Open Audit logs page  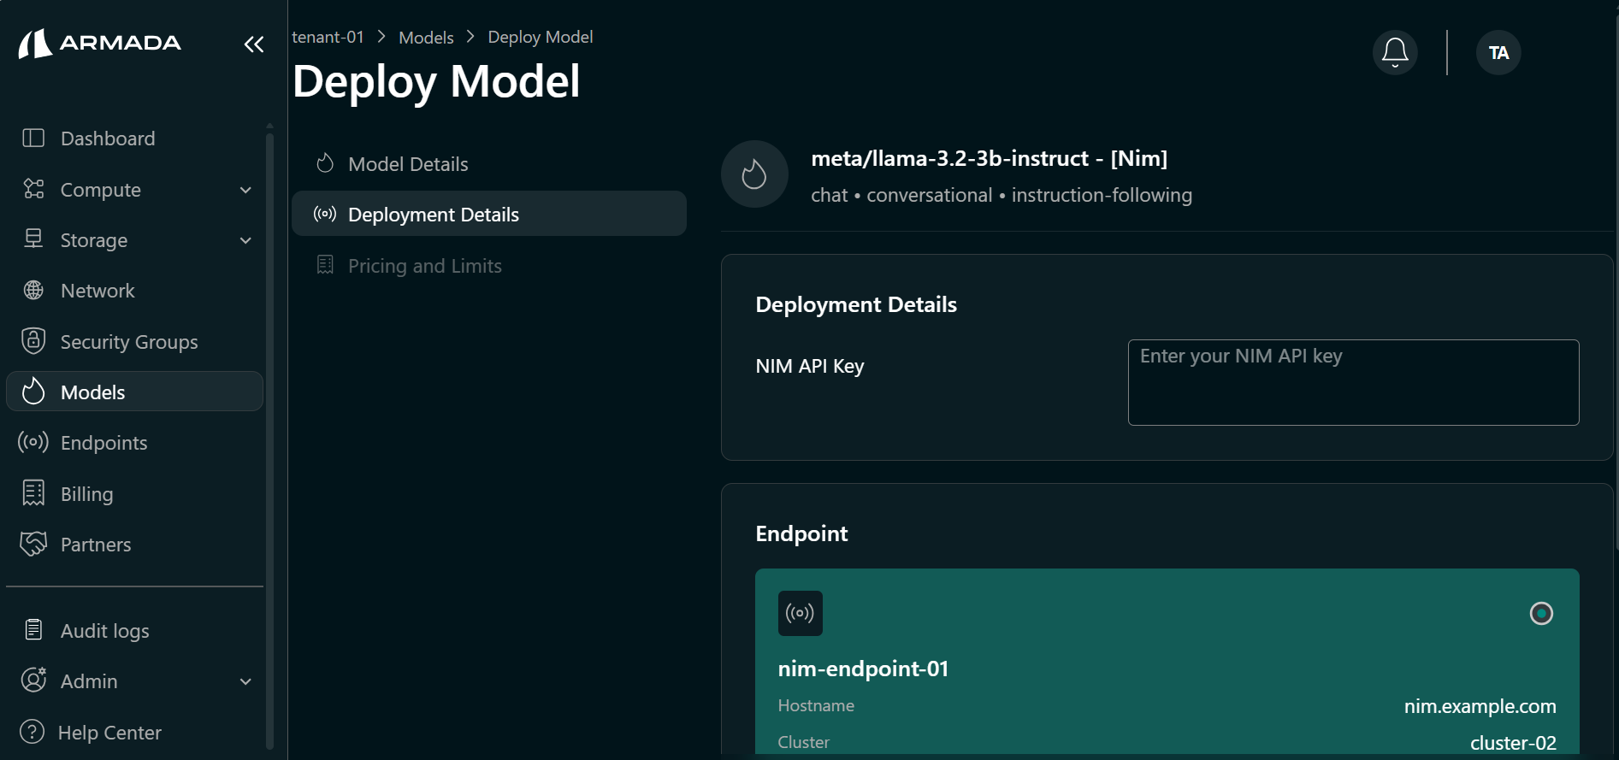134,631
